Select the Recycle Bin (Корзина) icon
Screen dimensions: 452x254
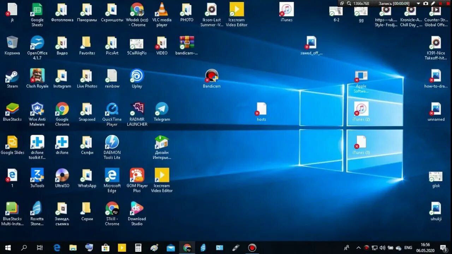(12, 45)
